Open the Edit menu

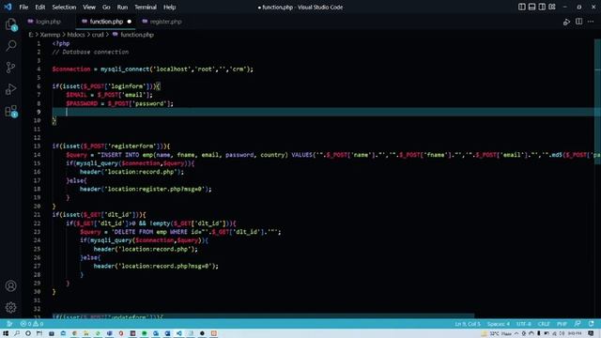coord(39,7)
